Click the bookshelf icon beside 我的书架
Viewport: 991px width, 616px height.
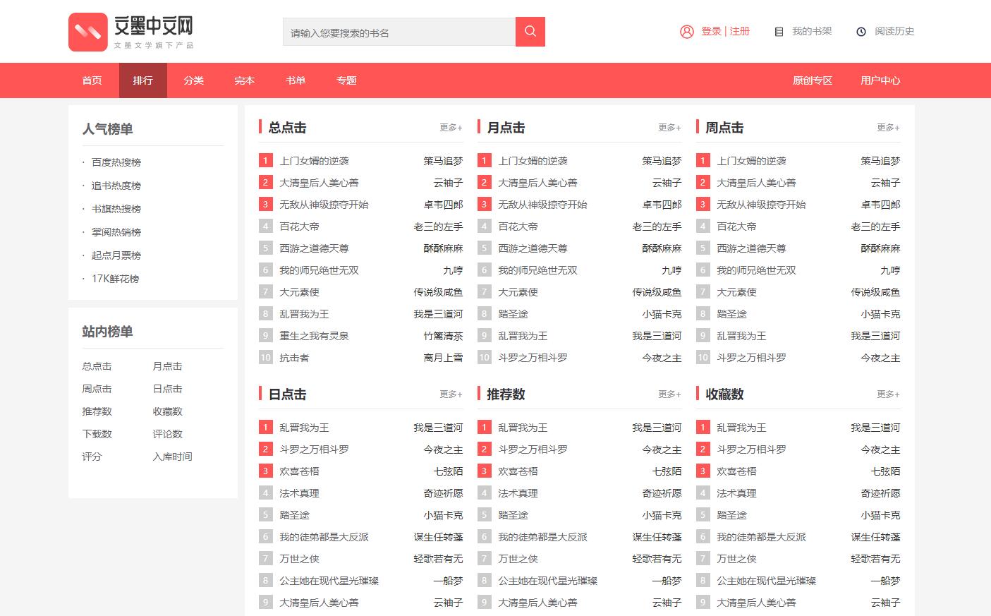click(x=779, y=32)
